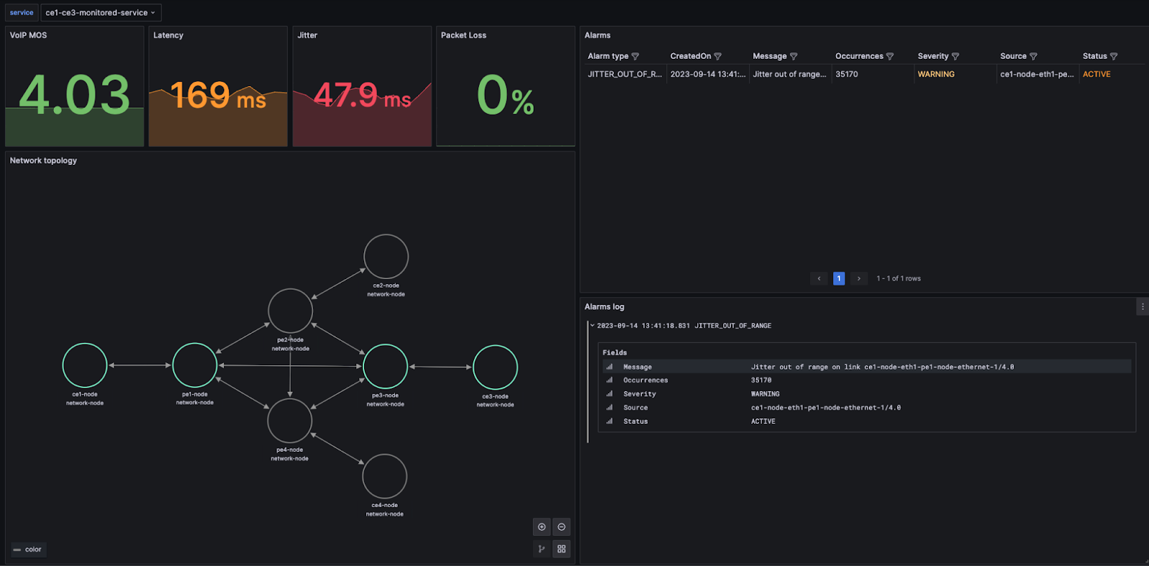Click the 35170 occurrences table cell
This screenshot has height=566, width=1149.
(x=847, y=74)
